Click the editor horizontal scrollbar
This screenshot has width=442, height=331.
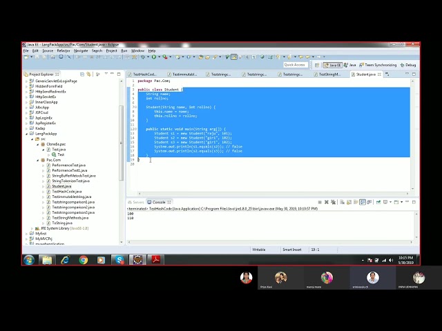point(273,194)
